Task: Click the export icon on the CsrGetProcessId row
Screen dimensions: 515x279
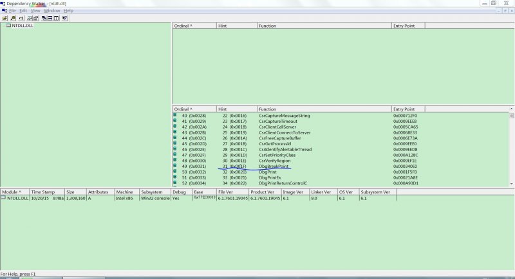Action: (174, 143)
